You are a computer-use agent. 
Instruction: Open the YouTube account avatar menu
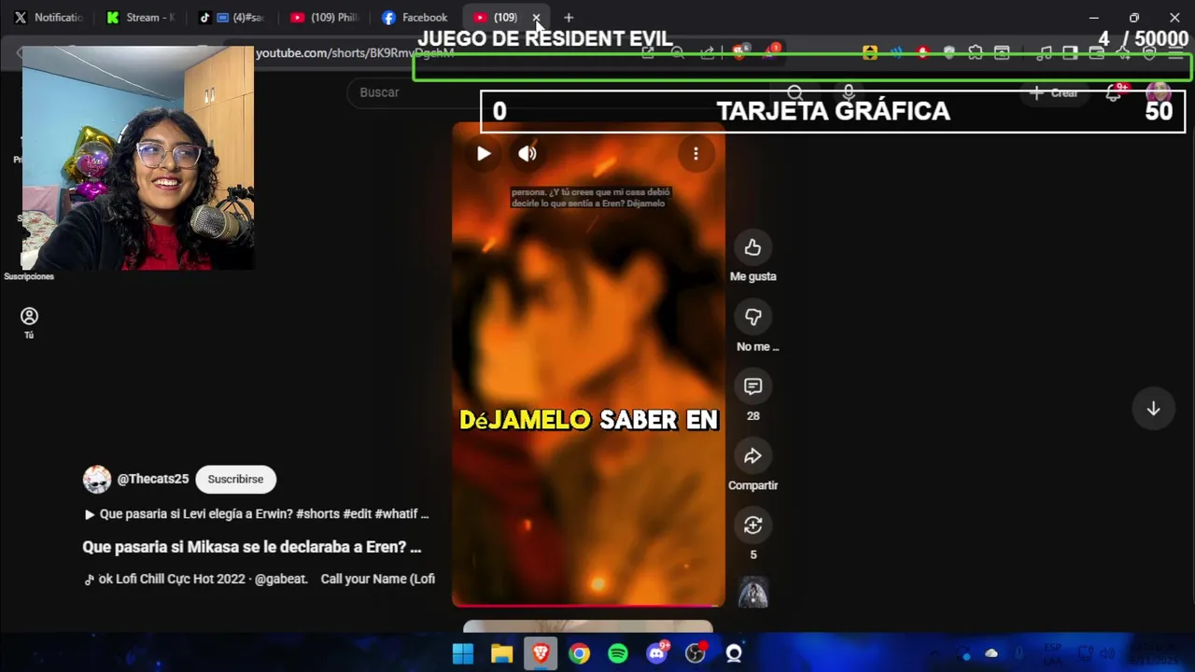tap(1159, 92)
